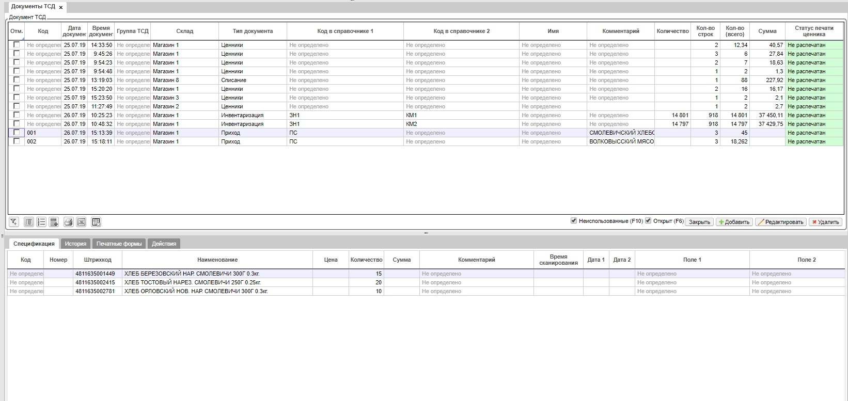Click the add filter funnel icon

pyautogui.click(x=14, y=222)
